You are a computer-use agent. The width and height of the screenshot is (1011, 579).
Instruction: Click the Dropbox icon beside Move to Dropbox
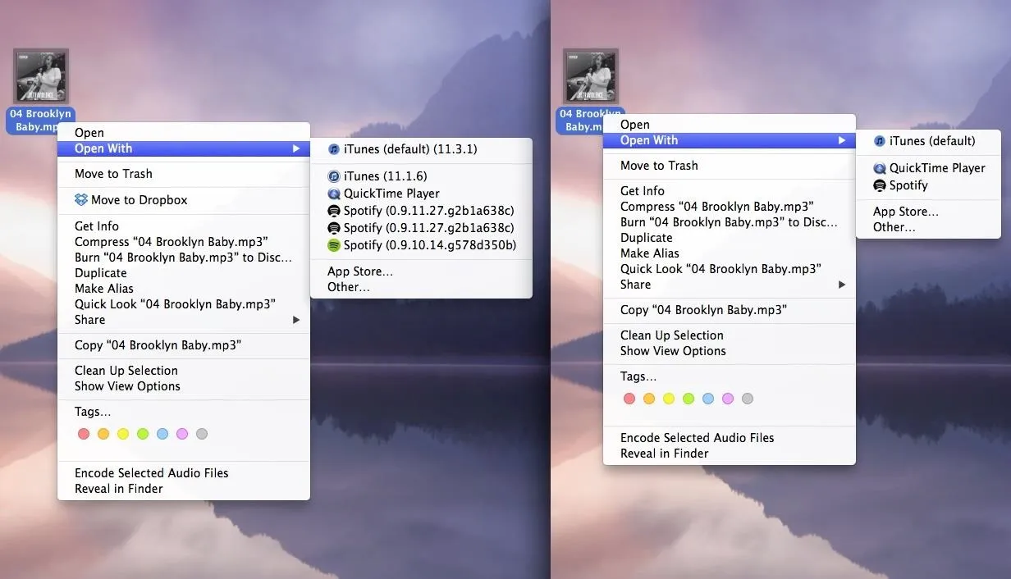(x=80, y=199)
